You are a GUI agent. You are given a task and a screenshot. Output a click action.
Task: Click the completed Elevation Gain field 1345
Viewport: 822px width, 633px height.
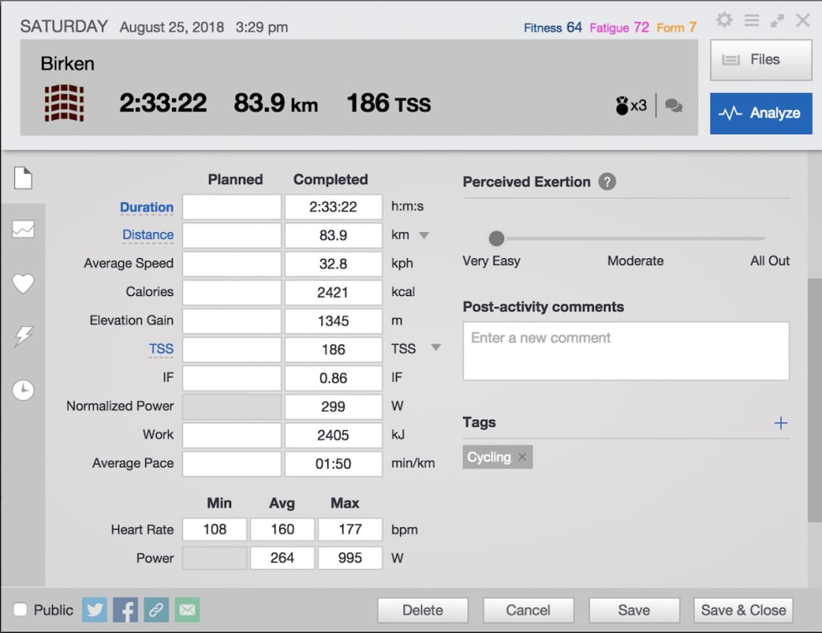pyautogui.click(x=334, y=320)
